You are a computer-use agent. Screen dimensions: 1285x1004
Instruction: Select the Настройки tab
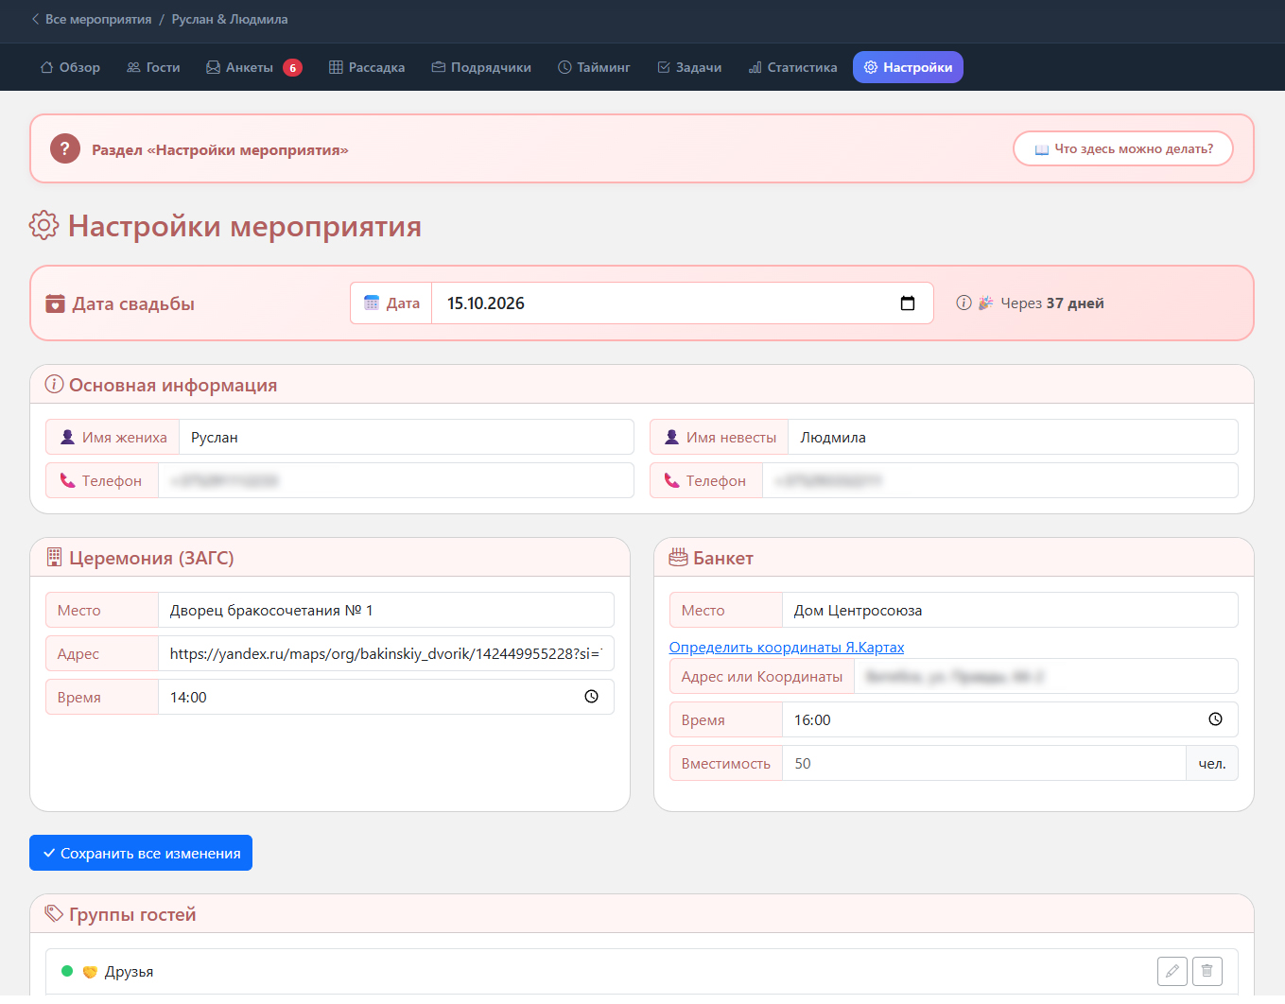coord(908,67)
